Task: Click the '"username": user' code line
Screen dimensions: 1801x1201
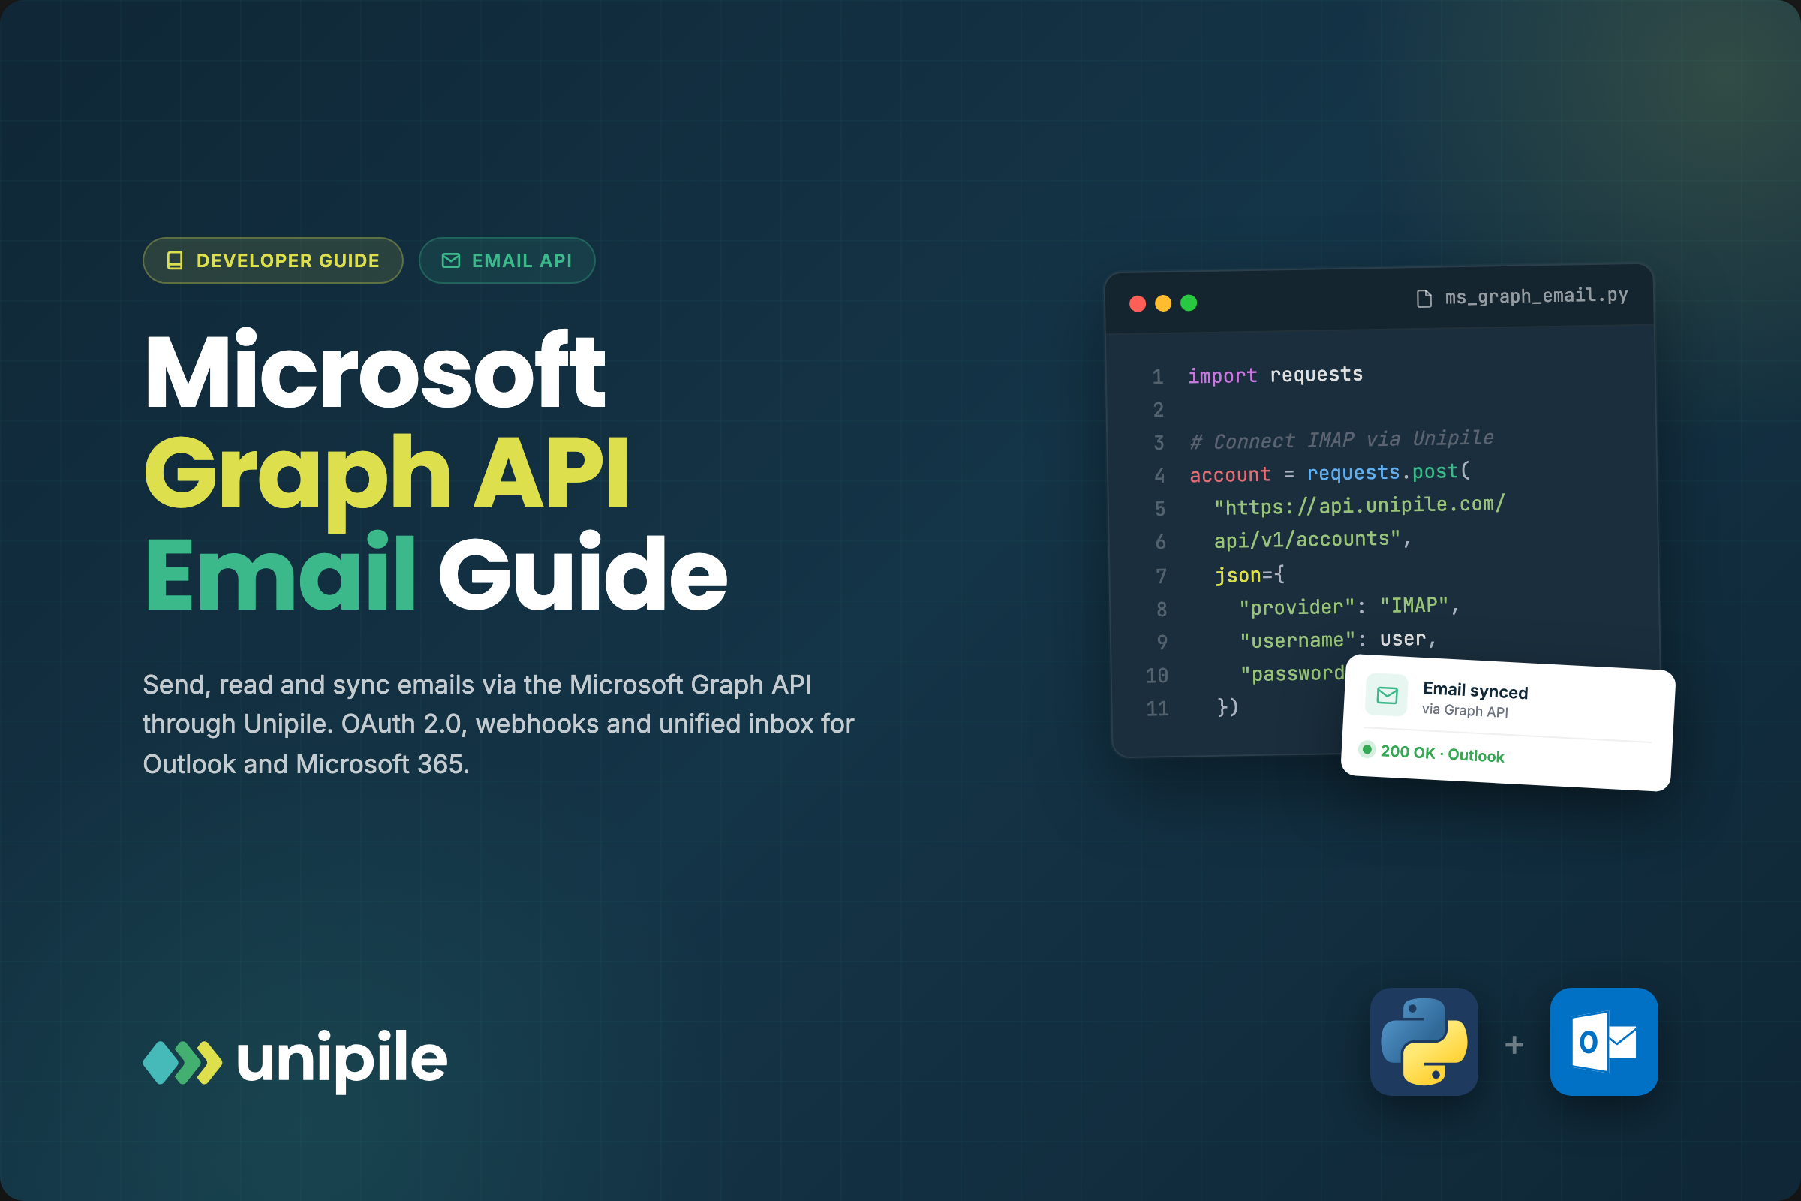Action: click(1338, 639)
